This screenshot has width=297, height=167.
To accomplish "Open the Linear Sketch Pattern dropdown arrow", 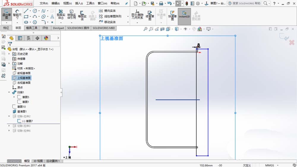I will coord(128,16).
